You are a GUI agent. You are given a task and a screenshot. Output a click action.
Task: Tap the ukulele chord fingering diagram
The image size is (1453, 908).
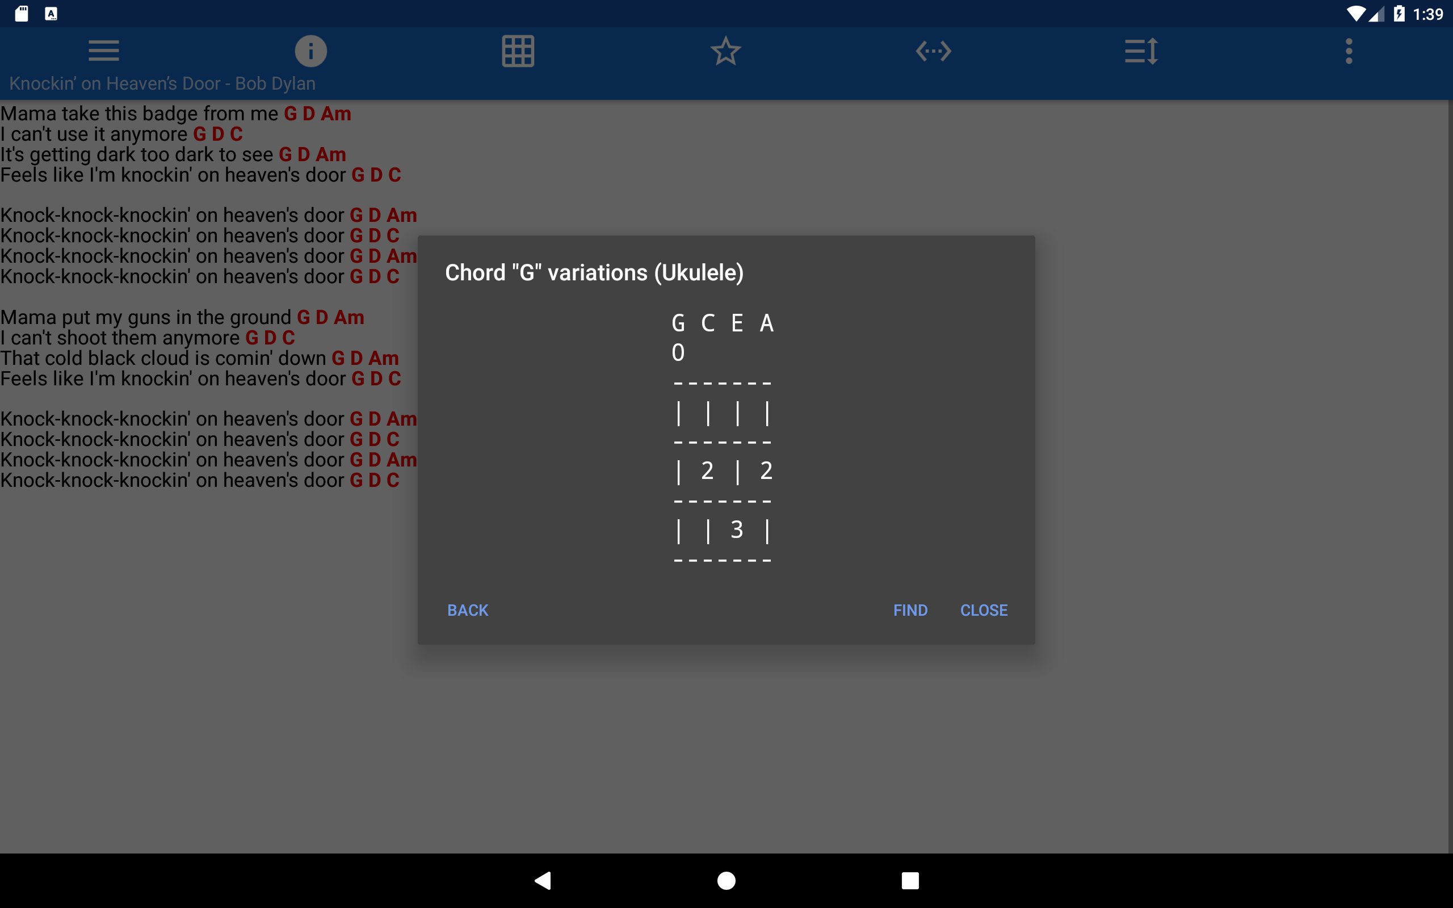pyautogui.click(x=723, y=442)
